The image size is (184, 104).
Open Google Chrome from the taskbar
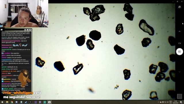(x=12, y=102)
